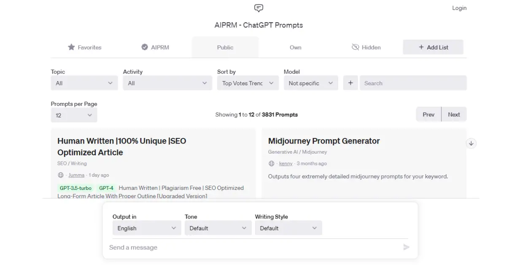Screen dimensions: 506x265
Task: Click the AIPRM verified checkmark icon
Action: [x=144, y=47]
